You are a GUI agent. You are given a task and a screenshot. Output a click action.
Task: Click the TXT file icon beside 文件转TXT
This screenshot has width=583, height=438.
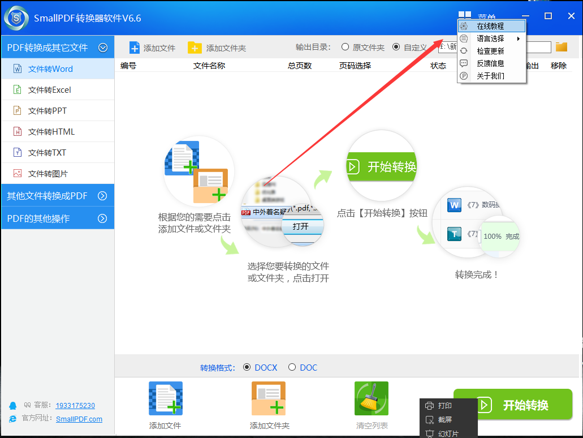pyautogui.click(x=18, y=152)
